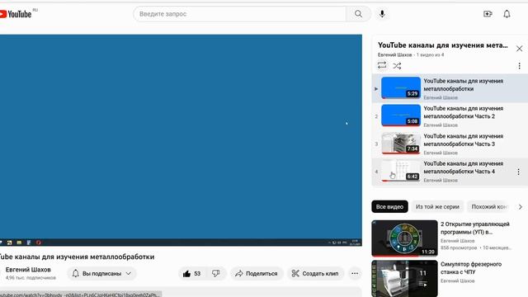Open playlist options three-dot menu
This screenshot has height=297, width=528.
click(519, 66)
